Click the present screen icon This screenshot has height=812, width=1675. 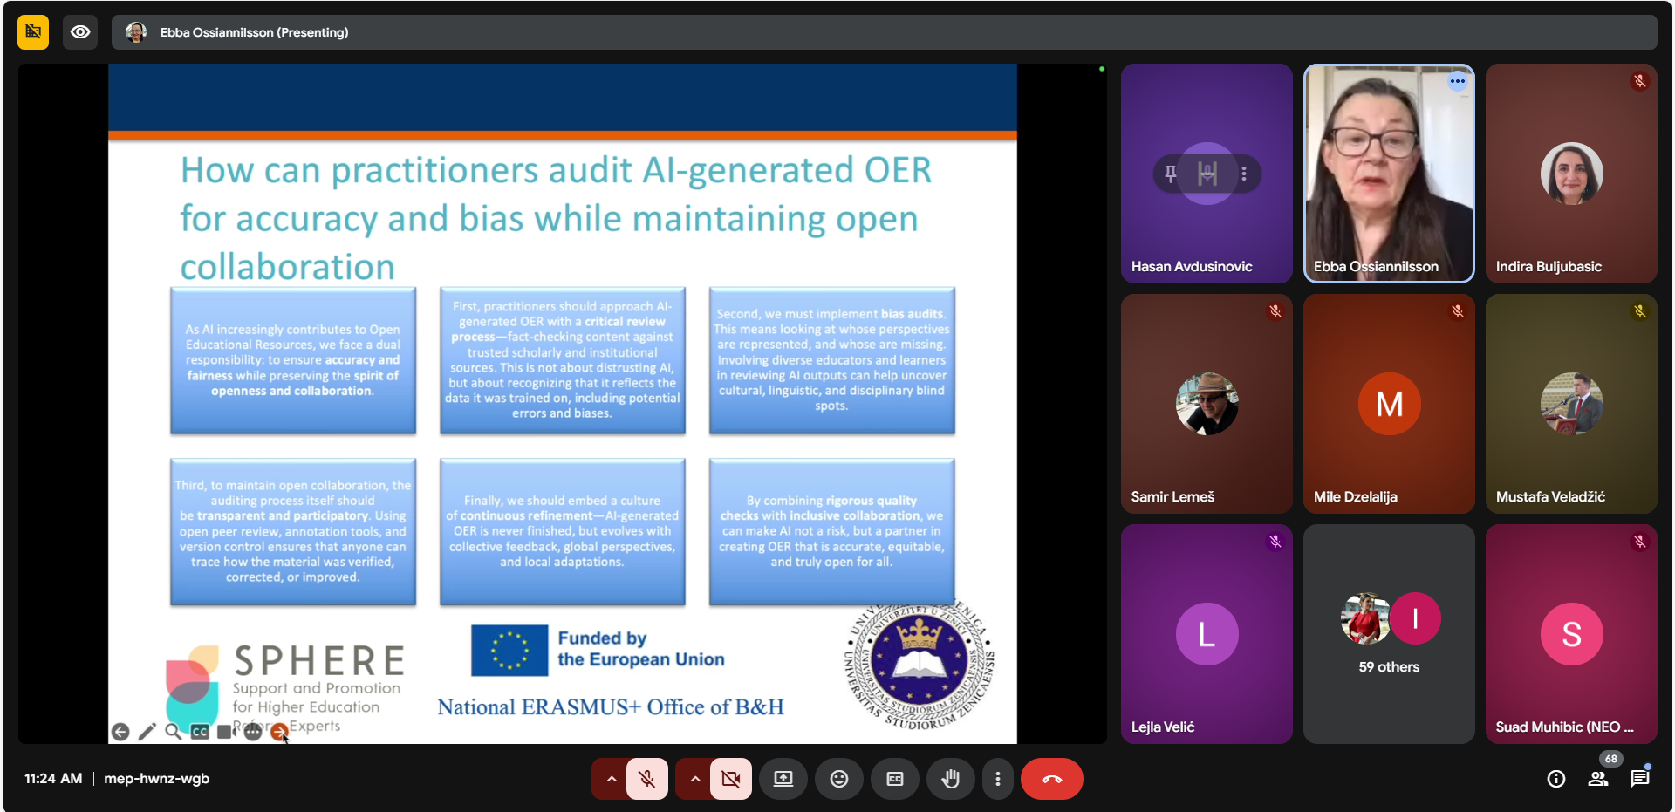(783, 779)
